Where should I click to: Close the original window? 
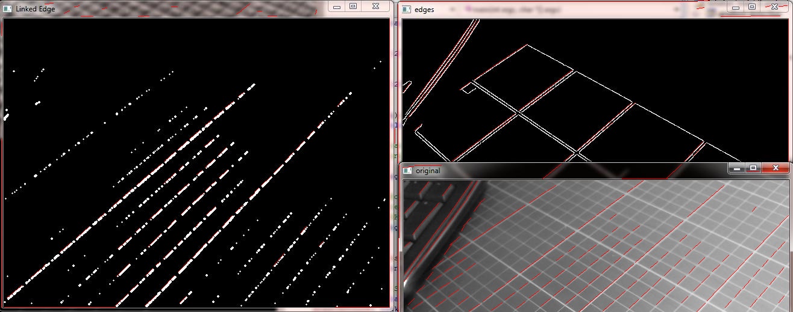[x=774, y=168]
